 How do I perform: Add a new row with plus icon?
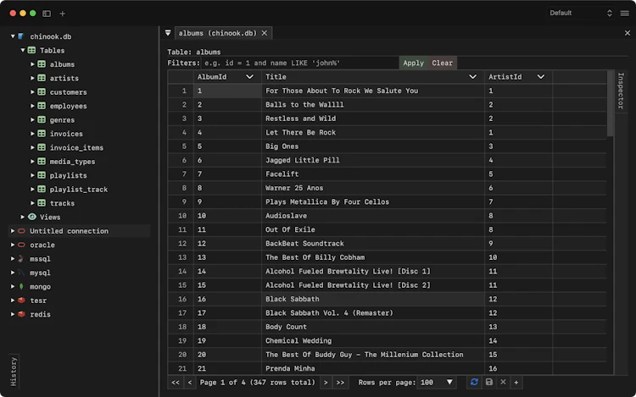(x=516, y=382)
